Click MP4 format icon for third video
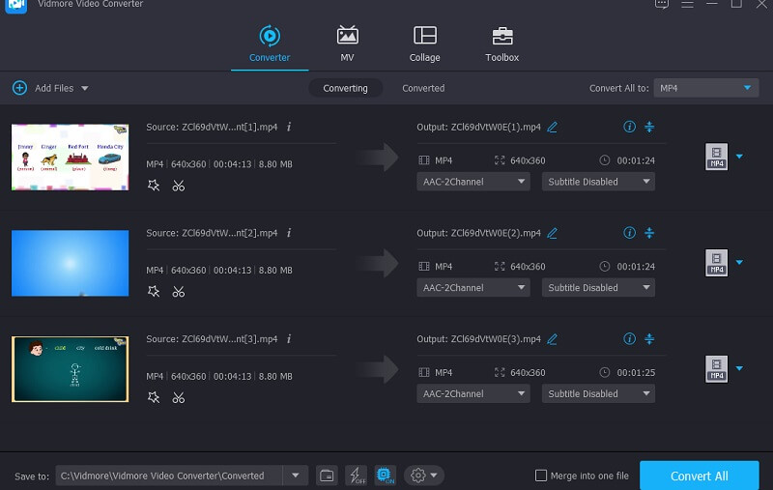The image size is (773, 490). point(716,368)
